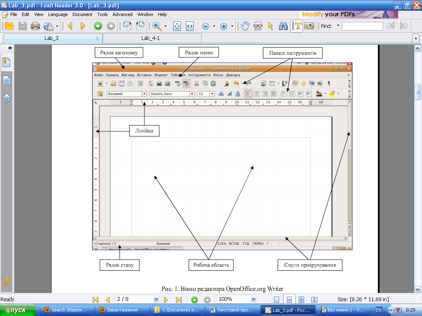
Task: Expand the navigation side panel
Action: pyautogui.click(x=10, y=48)
